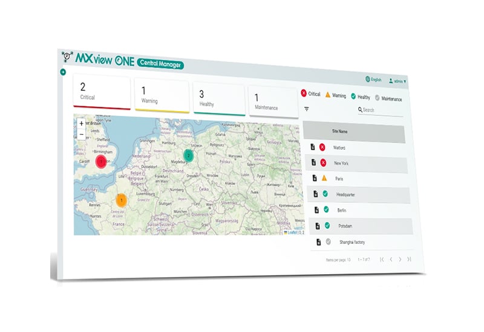Viewport: 484px width, 332px height.
Task: Select the Healthy summary card
Action: 218,100
